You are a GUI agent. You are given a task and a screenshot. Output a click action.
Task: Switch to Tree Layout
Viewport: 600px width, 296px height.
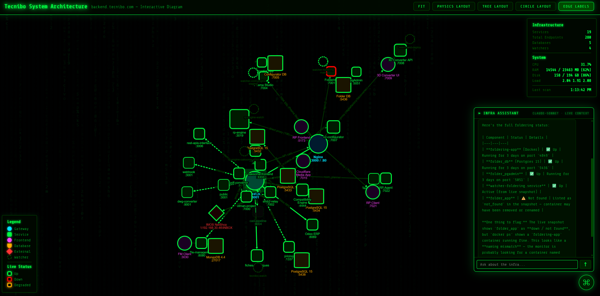(x=495, y=6)
